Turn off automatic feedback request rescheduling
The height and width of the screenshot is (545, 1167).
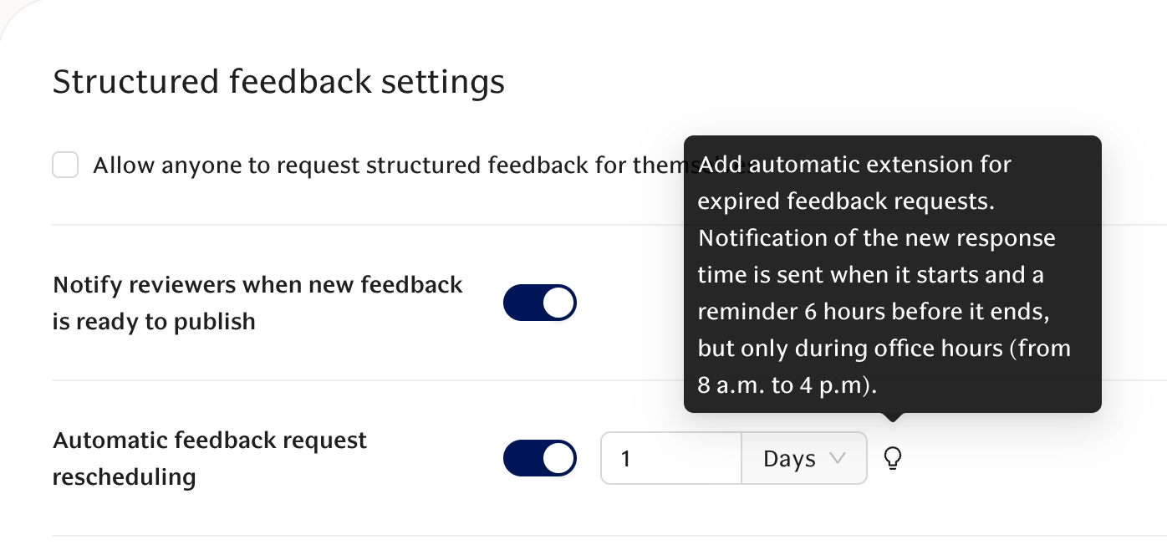click(540, 458)
